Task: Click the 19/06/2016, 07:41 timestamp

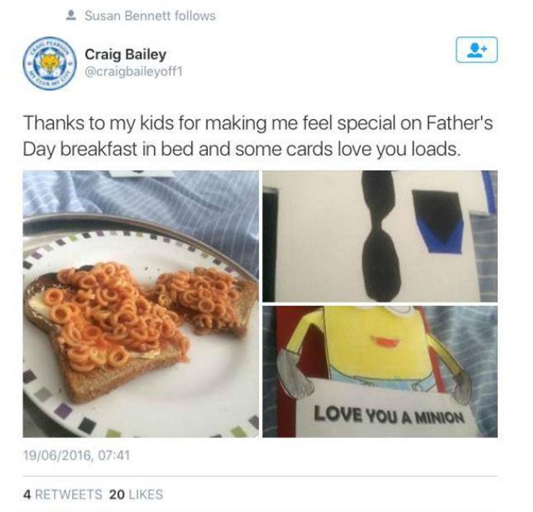Action: [x=77, y=455]
